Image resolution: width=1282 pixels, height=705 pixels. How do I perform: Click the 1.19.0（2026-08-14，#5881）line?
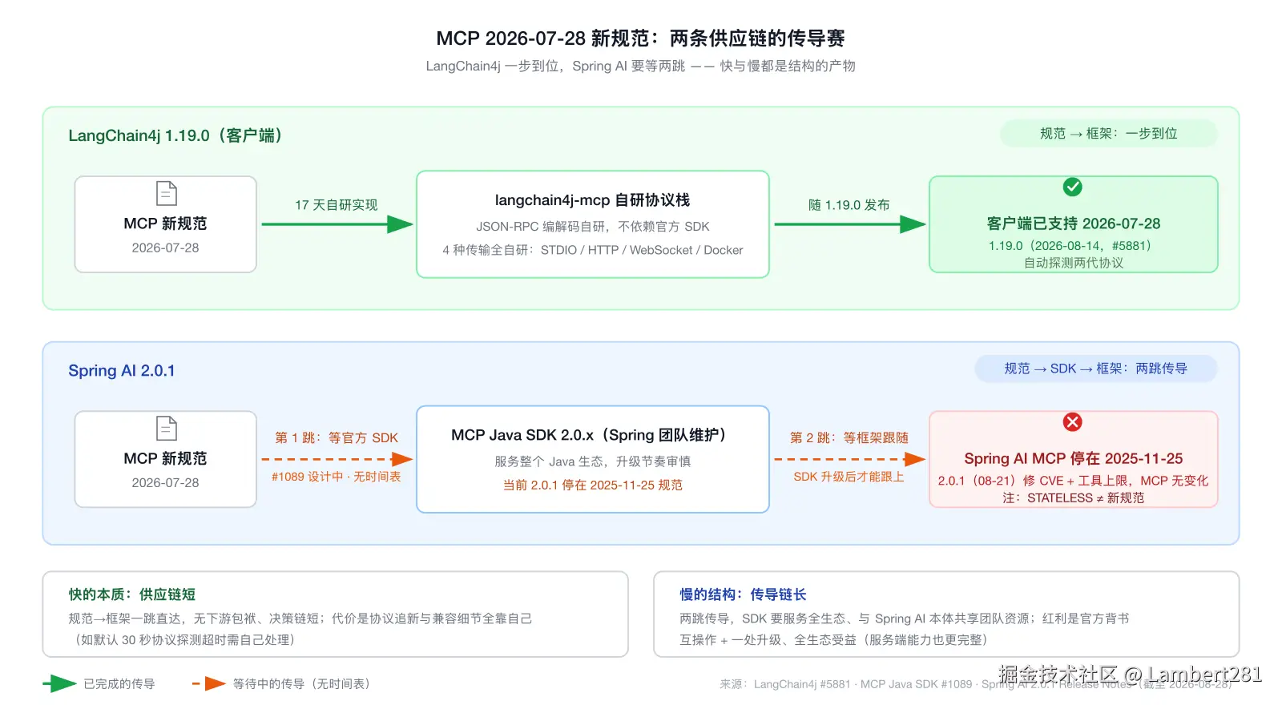(x=1074, y=246)
